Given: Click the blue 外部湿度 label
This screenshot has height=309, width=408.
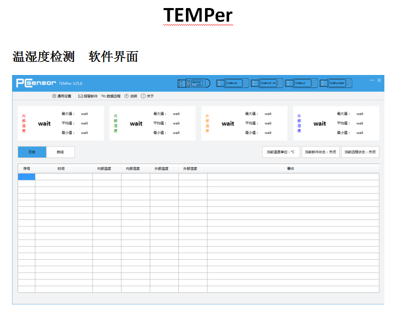Looking at the screenshot, I should tap(299, 123).
